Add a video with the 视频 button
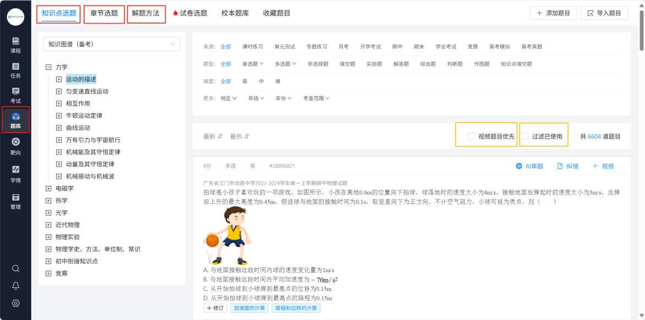This screenshot has height=320, width=645. click(603, 166)
